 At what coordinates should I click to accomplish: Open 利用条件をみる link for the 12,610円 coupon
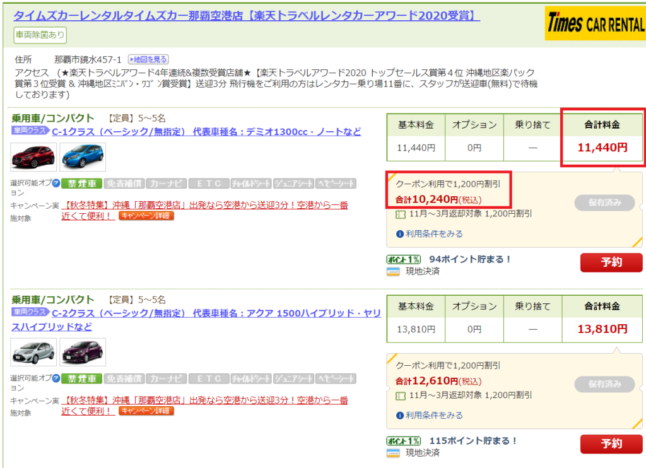click(x=434, y=415)
